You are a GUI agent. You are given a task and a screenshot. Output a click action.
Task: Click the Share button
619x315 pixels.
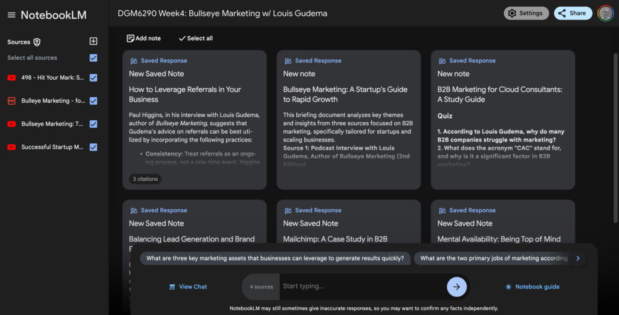point(573,13)
